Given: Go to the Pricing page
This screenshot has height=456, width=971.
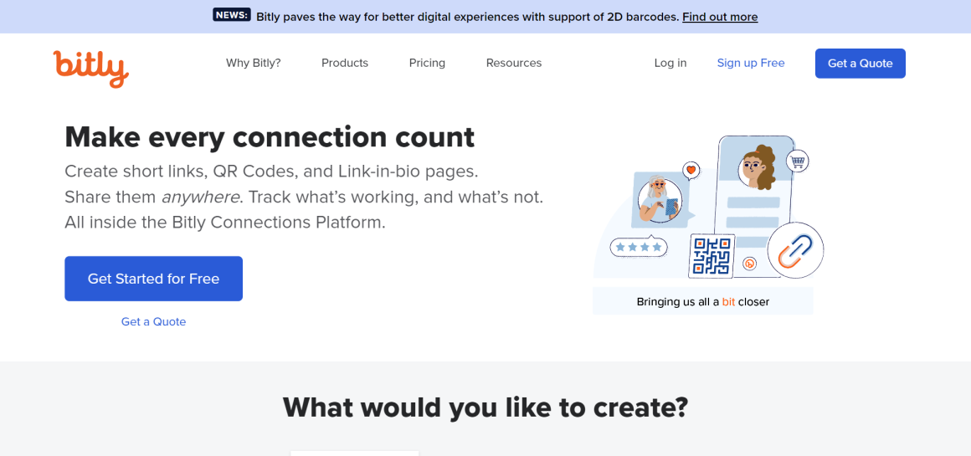Looking at the screenshot, I should tap(427, 63).
